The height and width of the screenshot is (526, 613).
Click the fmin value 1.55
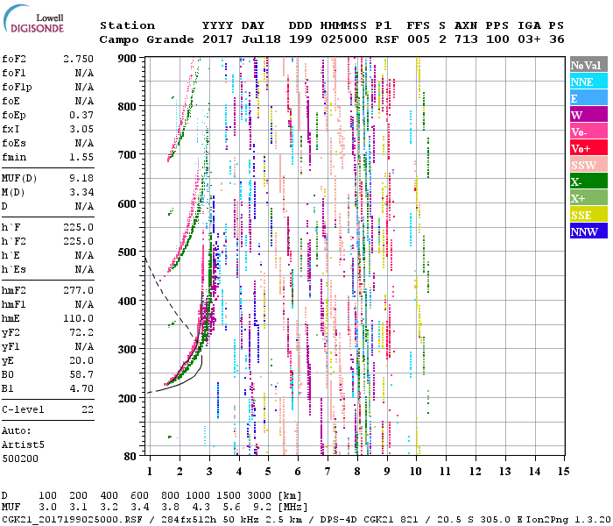[x=81, y=157]
